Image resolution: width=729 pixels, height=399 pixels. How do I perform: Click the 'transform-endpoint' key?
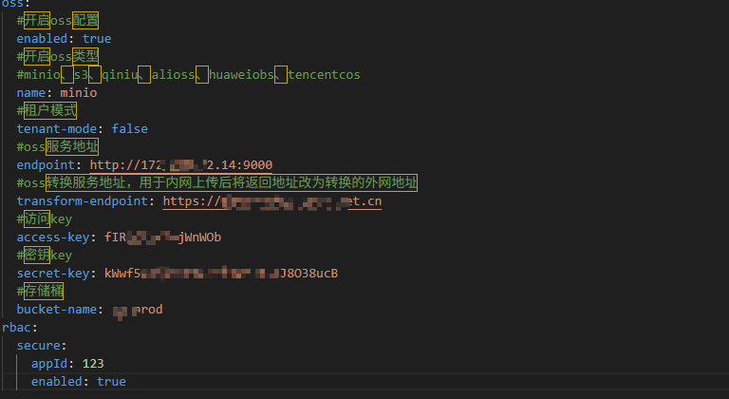pyautogui.click(x=83, y=201)
